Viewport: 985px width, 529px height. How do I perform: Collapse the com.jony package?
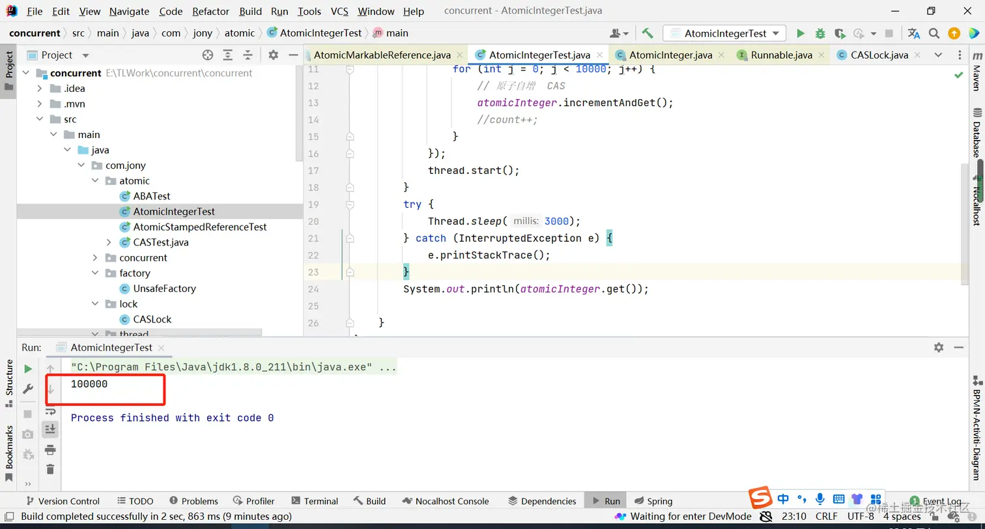81,165
